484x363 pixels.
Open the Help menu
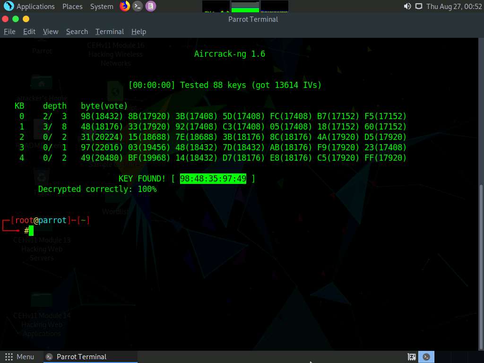(x=138, y=32)
